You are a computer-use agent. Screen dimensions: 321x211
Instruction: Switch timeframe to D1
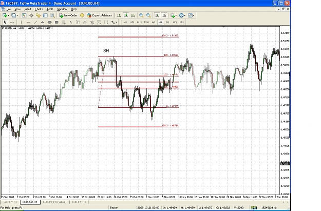point(167,22)
